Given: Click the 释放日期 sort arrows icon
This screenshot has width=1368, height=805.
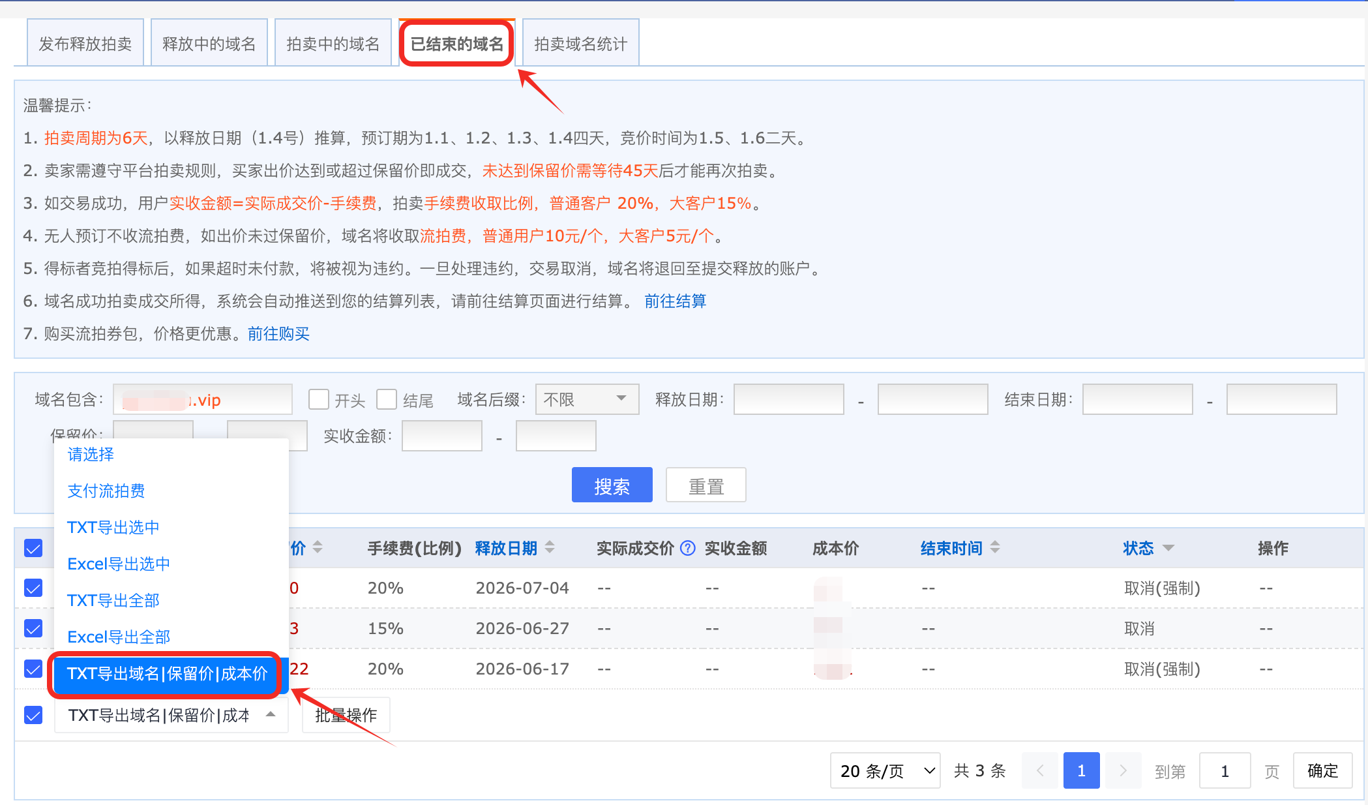Looking at the screenshot, I should (x=550, y=547).
